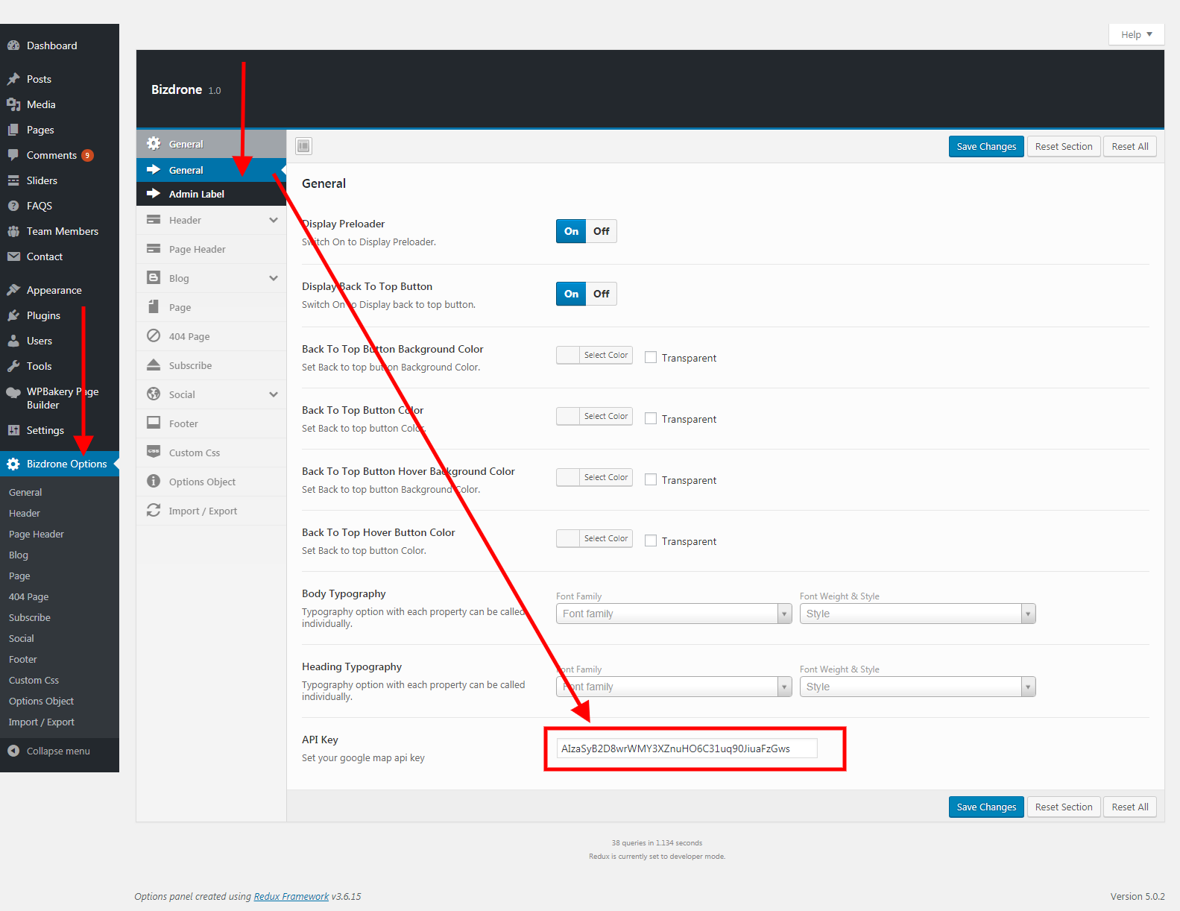Viewport: 1180px width, 911px height.
Task: Click the Footer section icon
Action: click(154, 423)
